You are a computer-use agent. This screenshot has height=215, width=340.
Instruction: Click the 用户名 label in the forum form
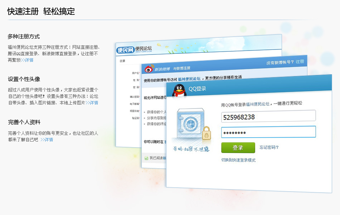[136, 73]
